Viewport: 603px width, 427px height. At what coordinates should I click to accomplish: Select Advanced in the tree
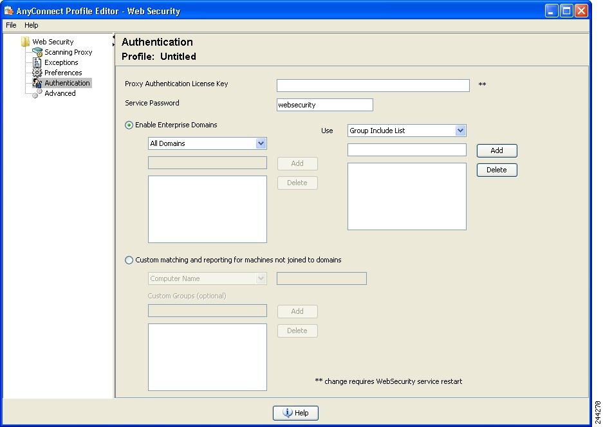pyautogui.click(x=60, y=93)
